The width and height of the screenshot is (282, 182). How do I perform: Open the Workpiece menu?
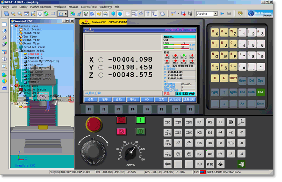point(60,7)
